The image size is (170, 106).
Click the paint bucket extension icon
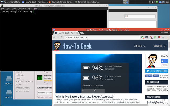click(163, 37)
